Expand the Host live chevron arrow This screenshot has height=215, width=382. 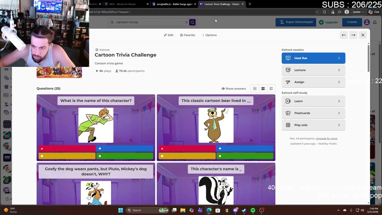tap(339, 58)
